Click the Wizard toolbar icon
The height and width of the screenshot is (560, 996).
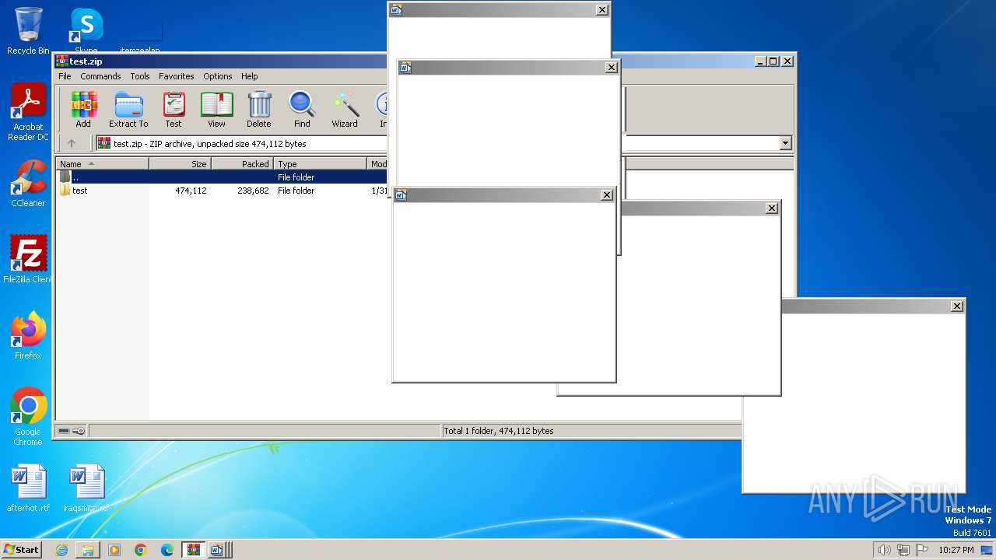[x=345, y=109]
